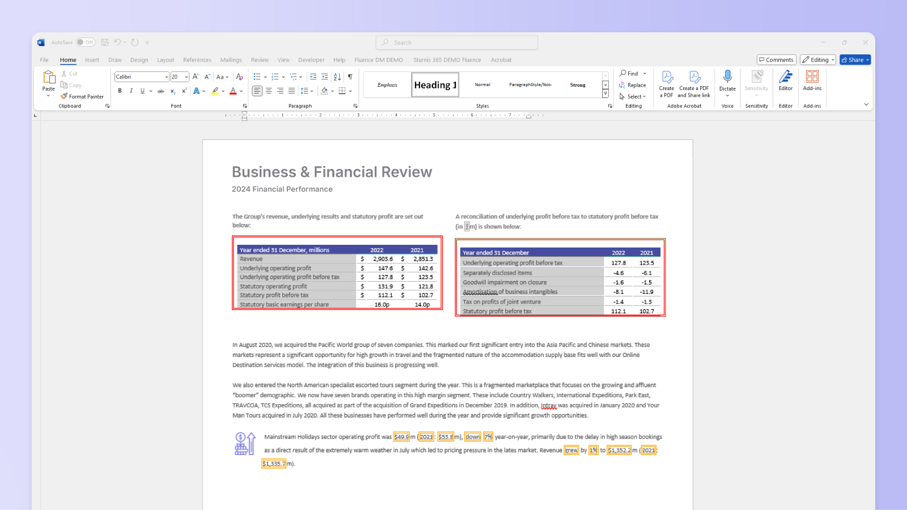Apply bullet list formatting

[x=258, y=76]
